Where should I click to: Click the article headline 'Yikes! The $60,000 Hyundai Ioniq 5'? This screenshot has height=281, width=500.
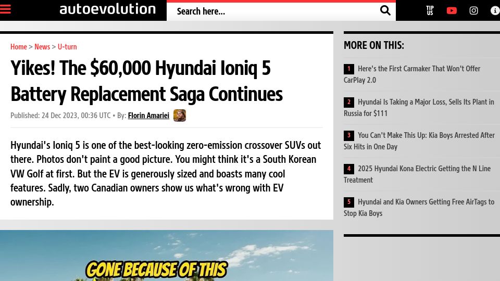click(x=146, y=81)
